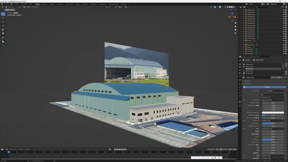Select Material.005 slot
This screenshot has width=288, height=162.
[262, 73]
